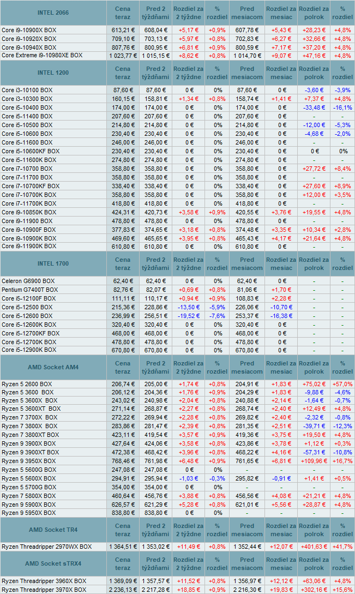This screenshot has width=355, height=594.
Task: Select the Ryzen 5 5600X BOX row name
Action: click(x=29, y=478)
